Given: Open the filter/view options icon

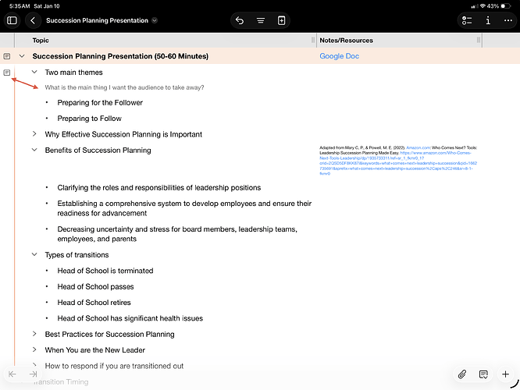Looking at the screenshot, I should click(261, 20).
